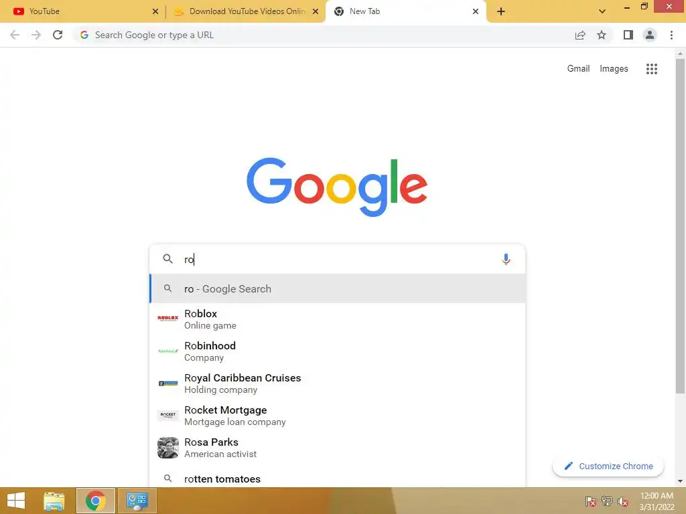This screenshot has height=514, width=686.
Task: Click into the Google search box text
Action: [x=337, y=259]
